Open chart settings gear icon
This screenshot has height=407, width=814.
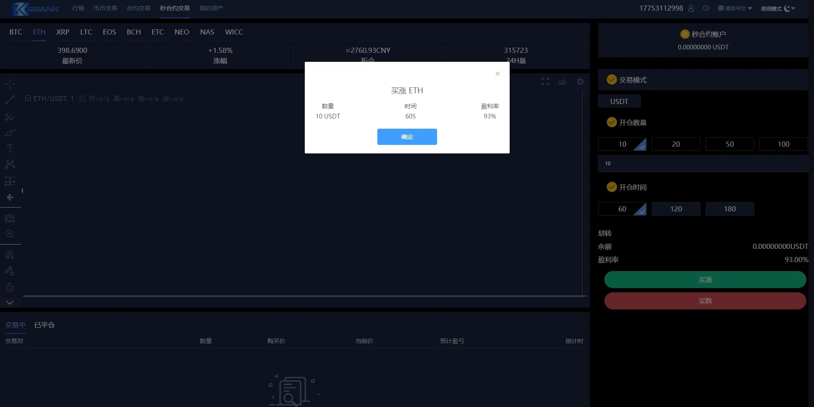tap(580, 81)
